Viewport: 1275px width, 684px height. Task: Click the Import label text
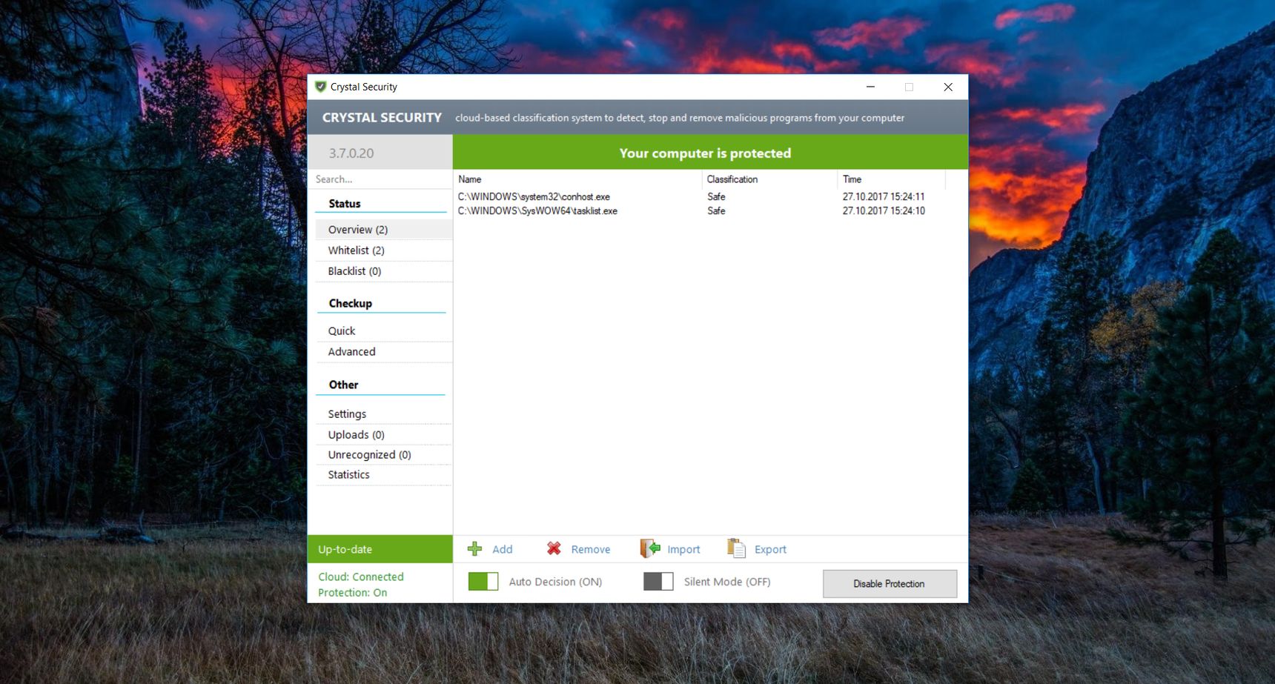coord(683,550)
